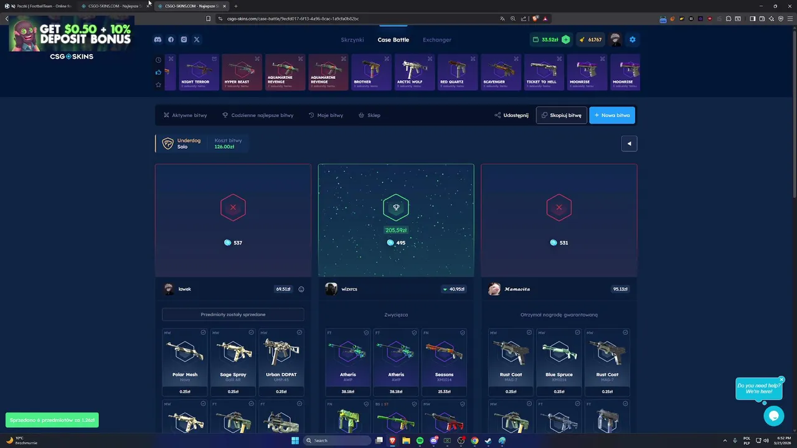Viewport: 797px width, 448px height.
Task: Click the Udostępnij share button
Action: point(511,115)
